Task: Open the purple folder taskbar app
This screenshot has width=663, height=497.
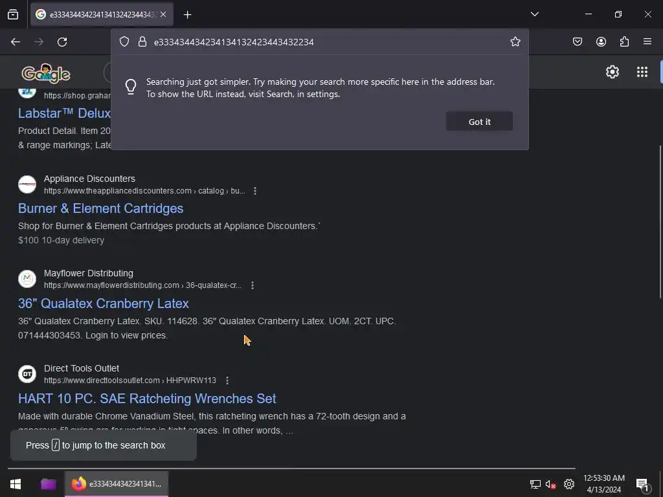Action: pos(48,484)
